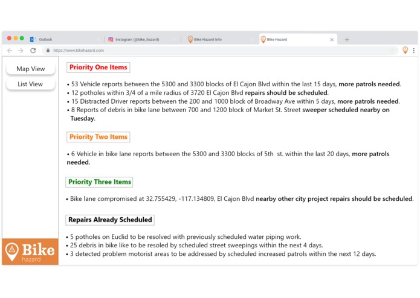Viewport: 420px width, 298px height.
Task: Bookmark this page with the star icon
Action: point(392,51)
